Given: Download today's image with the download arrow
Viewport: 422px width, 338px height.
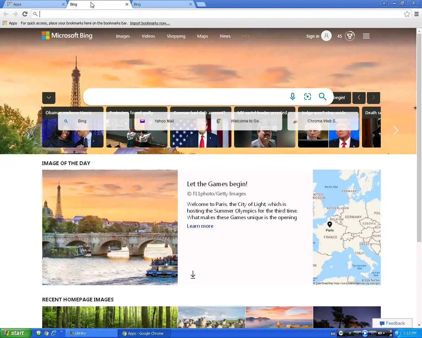Looking at the screenshot, I should coord(193,275).
